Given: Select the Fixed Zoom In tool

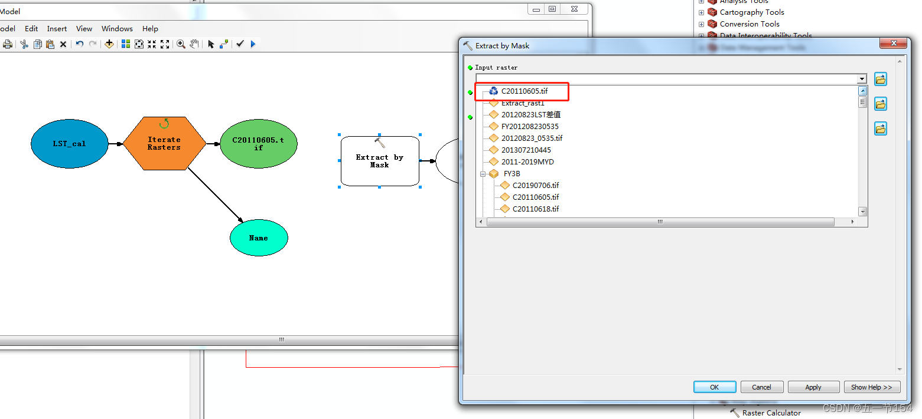Looking at the screenshot, I should pyautogui.click(x=152, y=44).
